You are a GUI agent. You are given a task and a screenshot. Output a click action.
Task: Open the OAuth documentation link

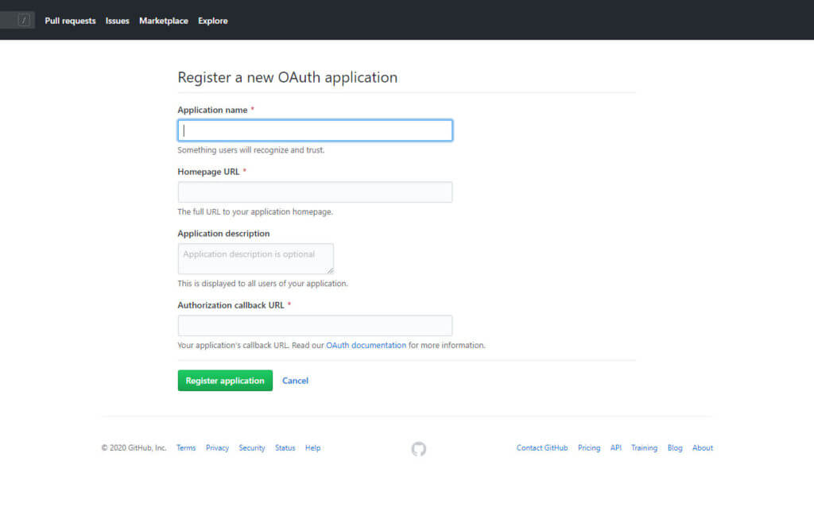coord(366,345)
